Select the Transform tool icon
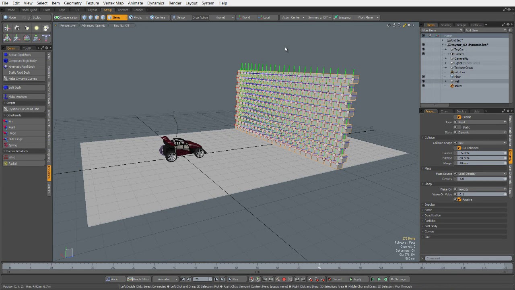Viewport: 515px width, 290px height. pyautogui.click(x=7, y=38)
